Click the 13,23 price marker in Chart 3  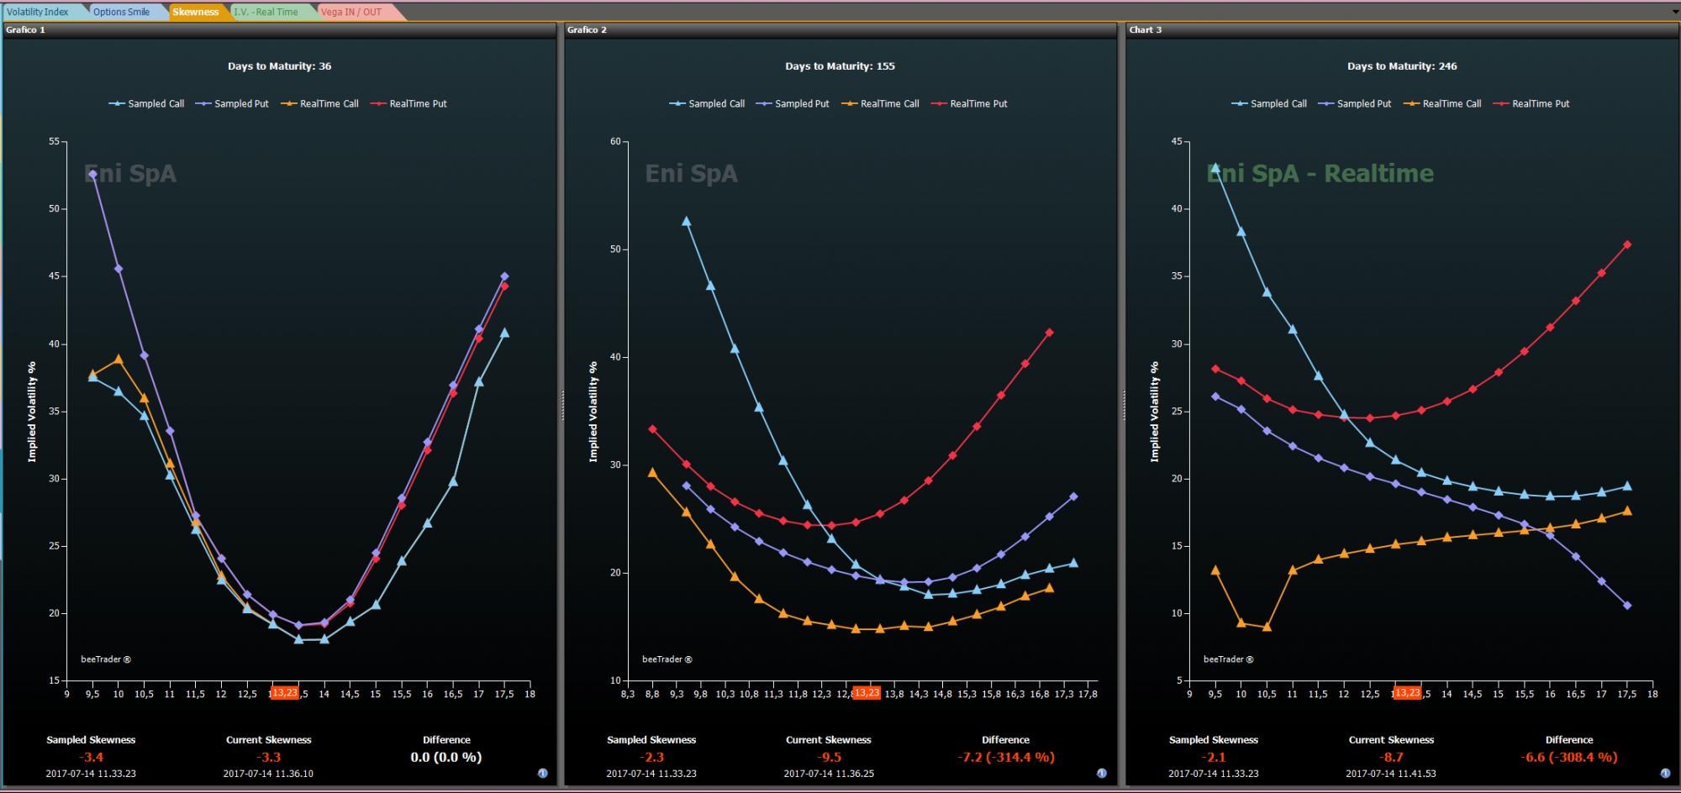[1407, 693]
